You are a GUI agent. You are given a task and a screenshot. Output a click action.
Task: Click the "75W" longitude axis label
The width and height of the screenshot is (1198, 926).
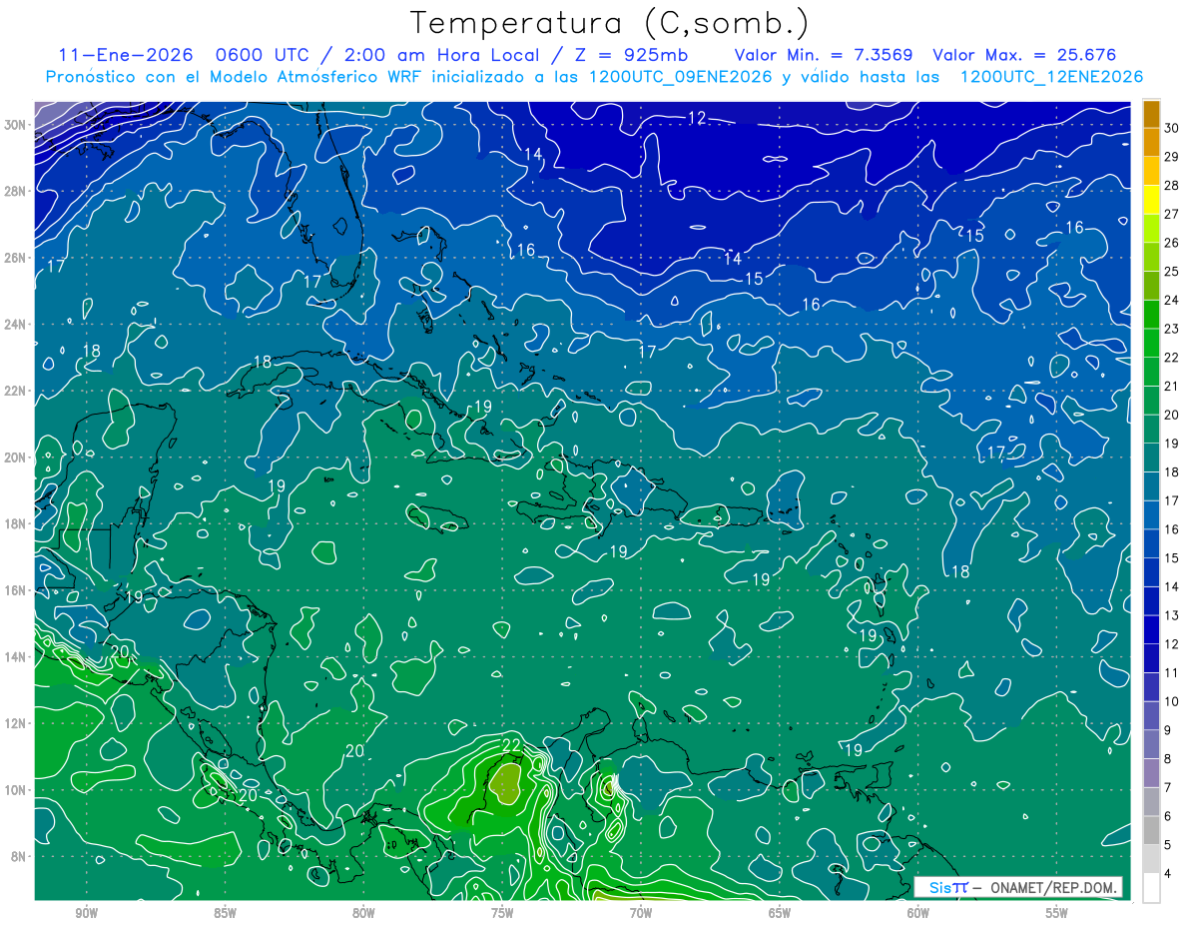click(x=502, y=913)
